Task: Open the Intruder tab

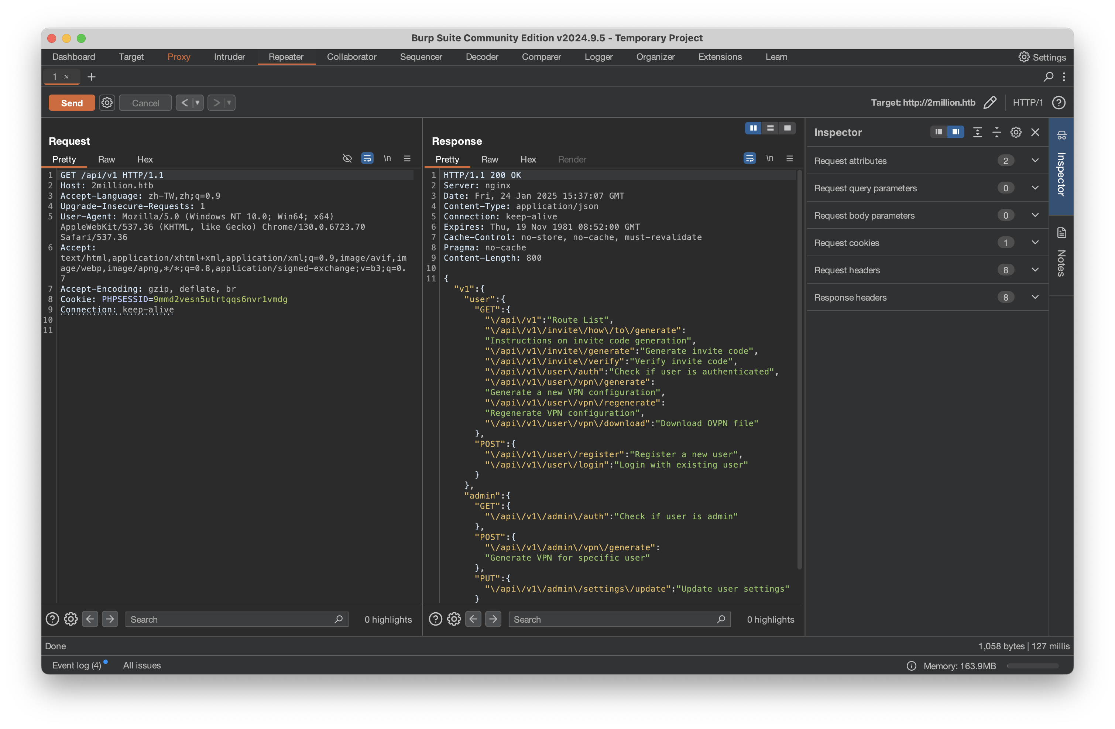Action: pyautogui.click(x=229, y=57)
